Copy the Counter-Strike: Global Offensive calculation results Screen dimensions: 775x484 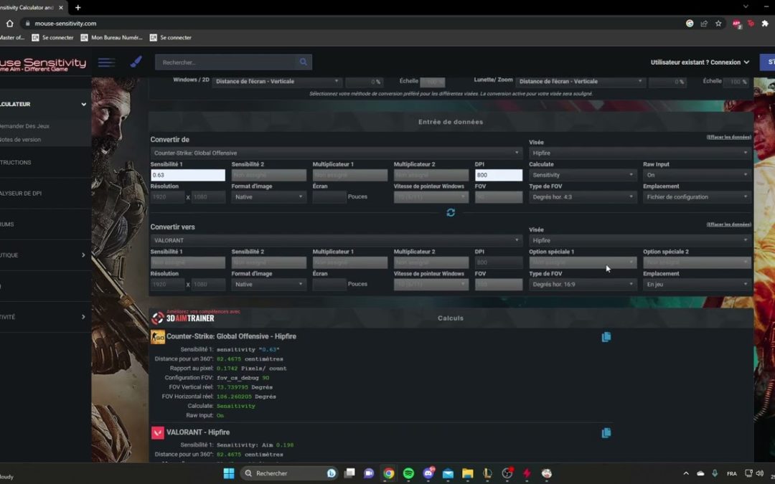click(606, 337)
